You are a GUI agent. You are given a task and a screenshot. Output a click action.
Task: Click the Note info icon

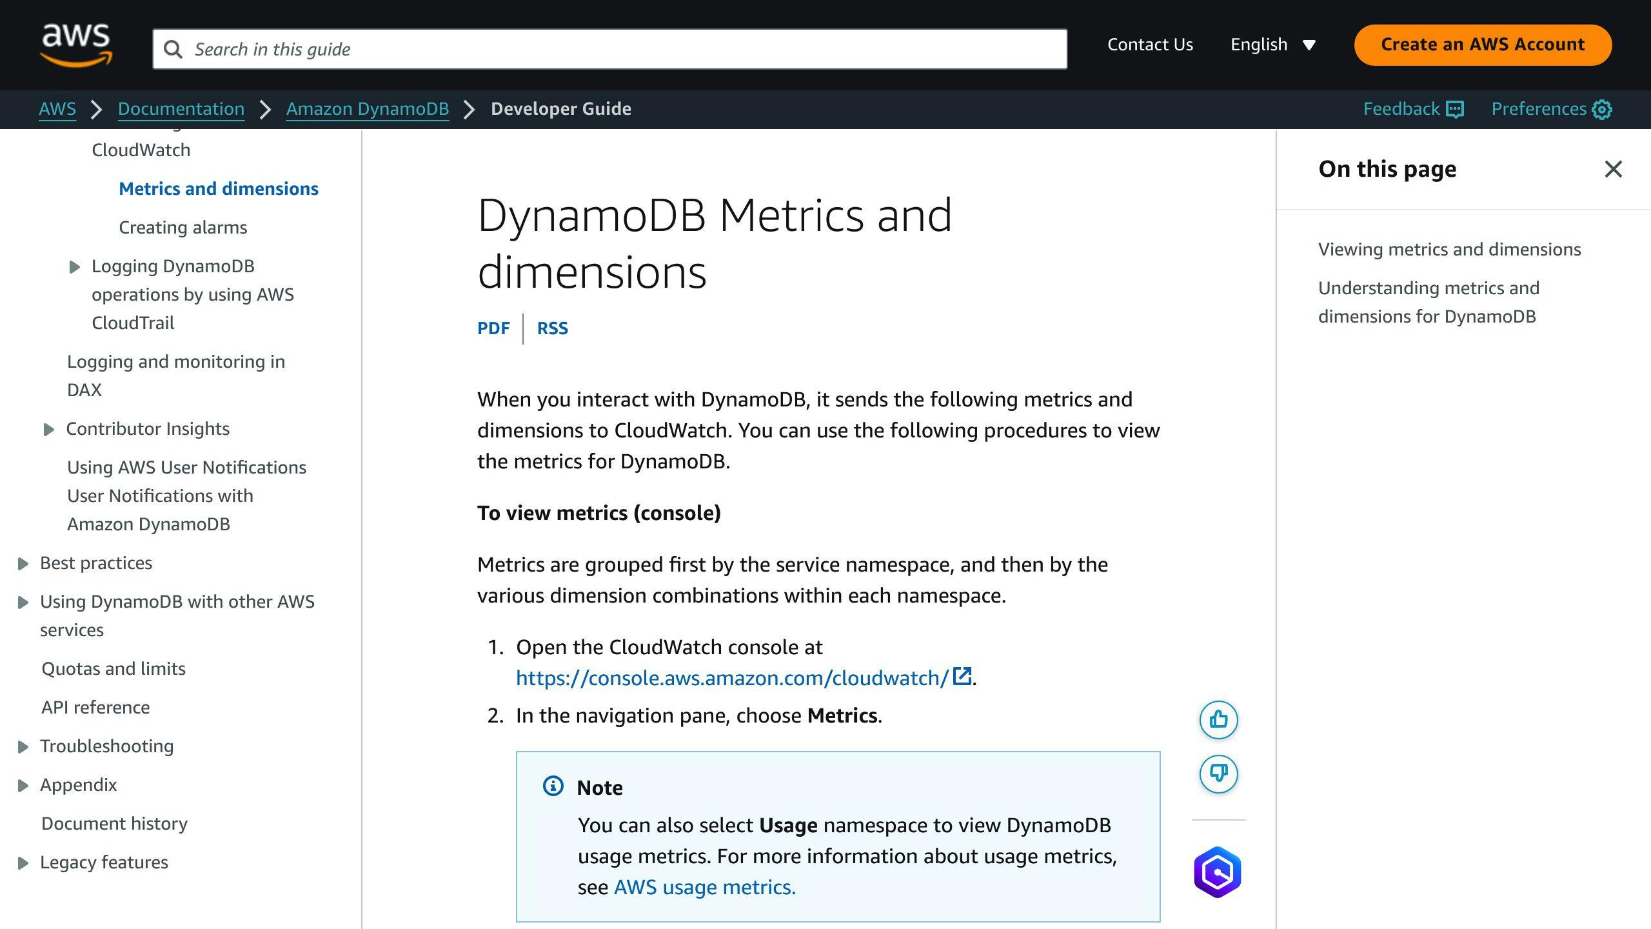point(553,786)
